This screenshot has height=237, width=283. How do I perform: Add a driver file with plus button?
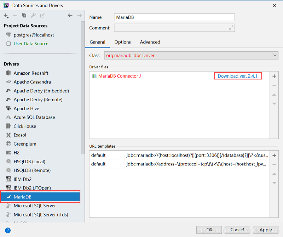274,76
